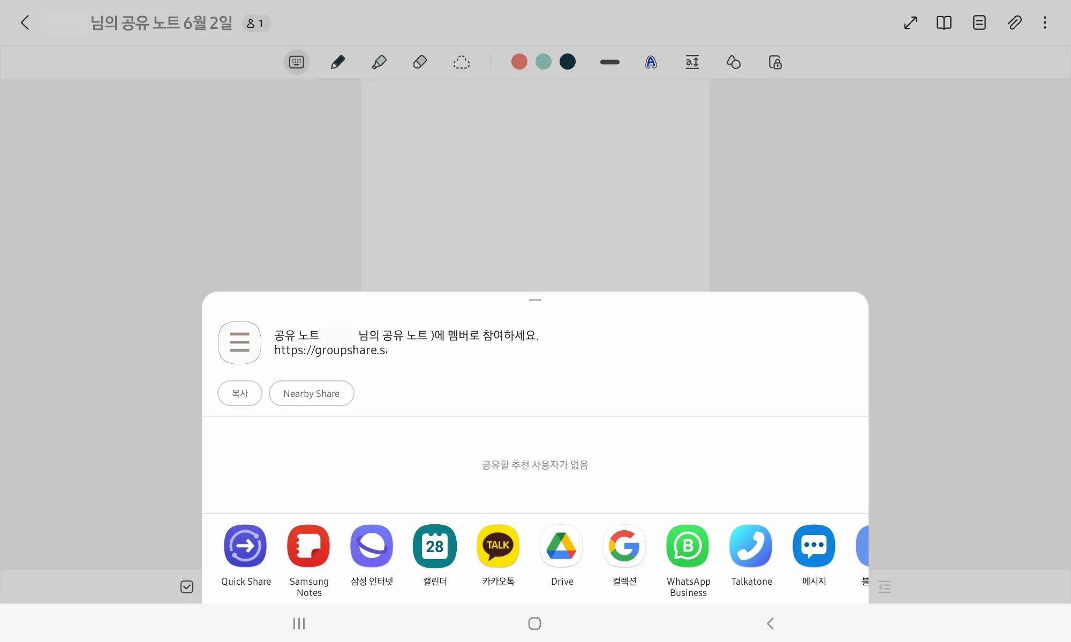Tap the Nearby Share button

pyautogui.click(x=311, y=393)
